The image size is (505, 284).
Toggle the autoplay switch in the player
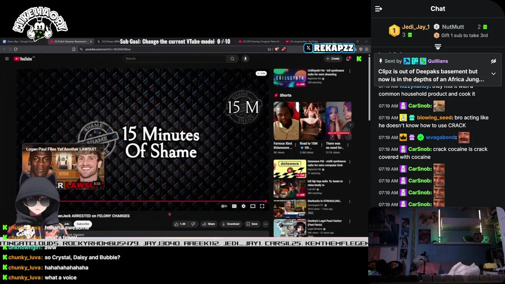click(224, 206)
